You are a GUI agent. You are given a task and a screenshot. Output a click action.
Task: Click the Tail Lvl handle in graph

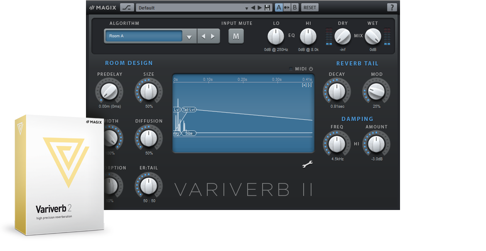tap(189, 110)
